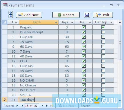Go to the next record arrow

point(42,105)
